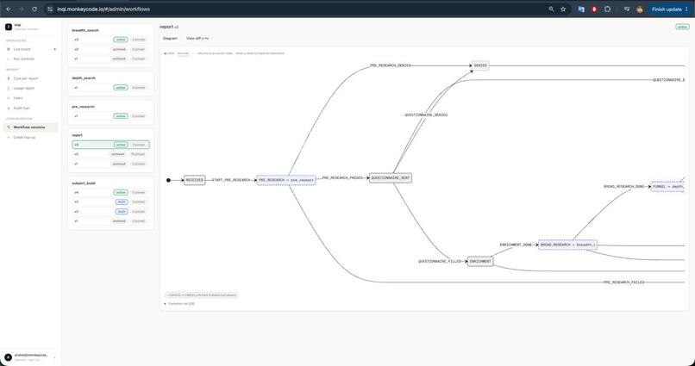Open the Extensions puzzle icon
695x366 pixels.
pyautogui.click(x=608, y=9)
